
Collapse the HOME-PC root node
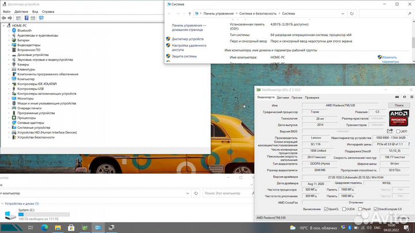point(3,26)
